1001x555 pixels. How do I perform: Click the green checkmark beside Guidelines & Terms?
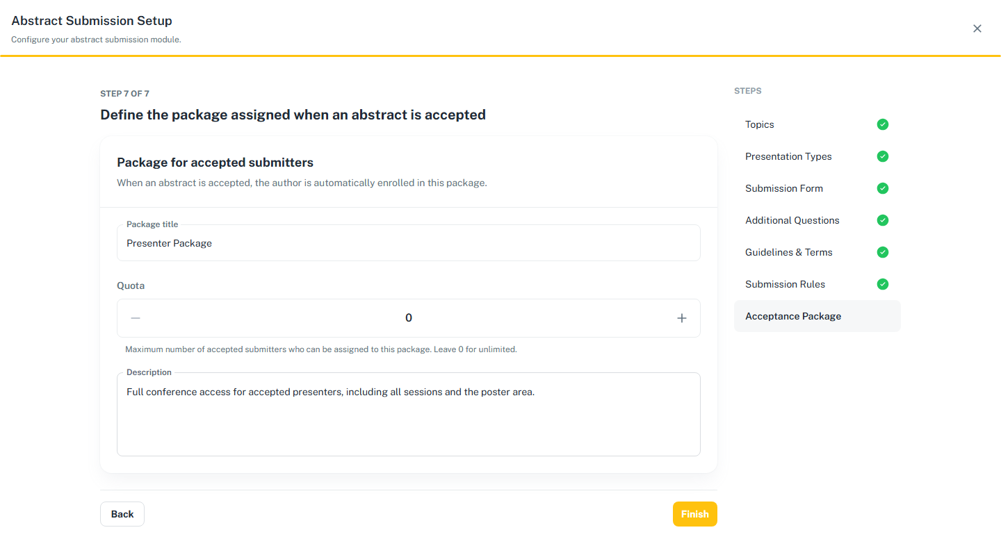(x=883, y=252)
